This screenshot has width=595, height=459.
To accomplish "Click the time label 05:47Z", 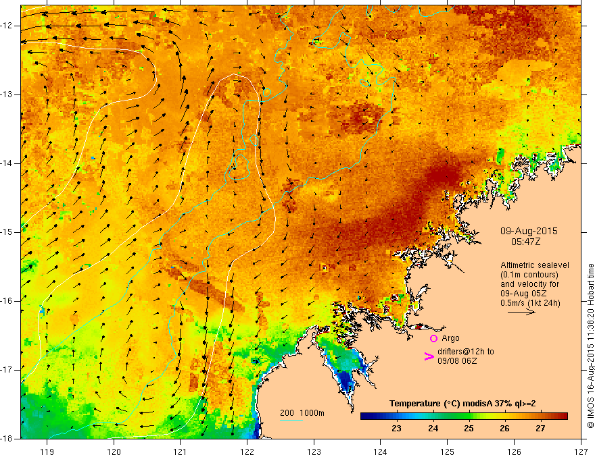I will [x=525, y=242].
